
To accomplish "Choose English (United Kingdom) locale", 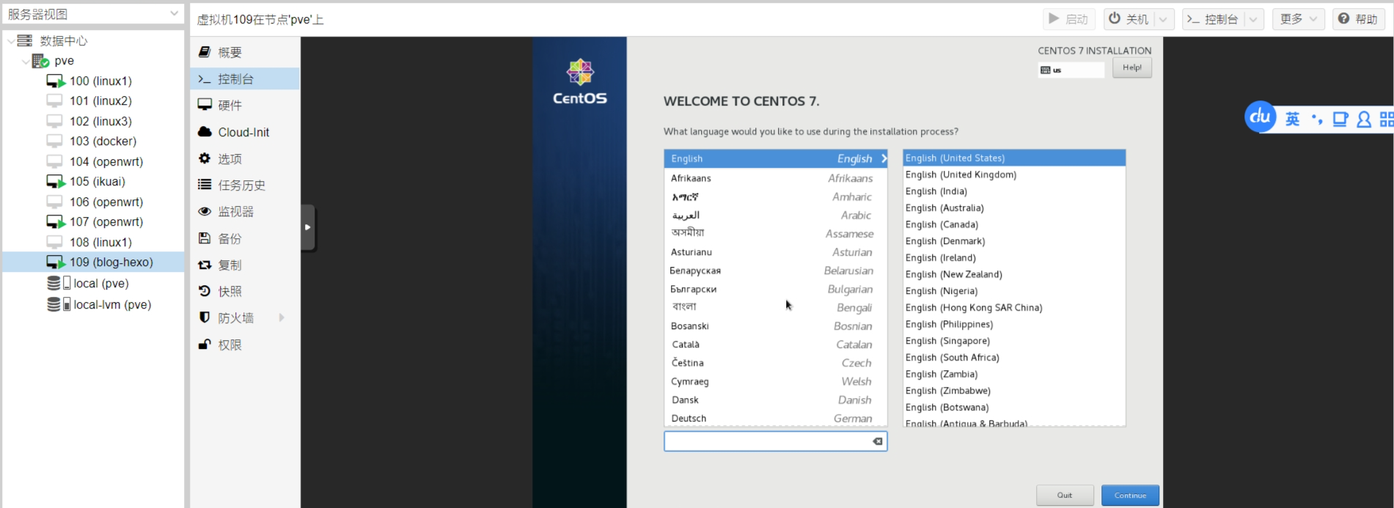I will click(x=961, y=174).
